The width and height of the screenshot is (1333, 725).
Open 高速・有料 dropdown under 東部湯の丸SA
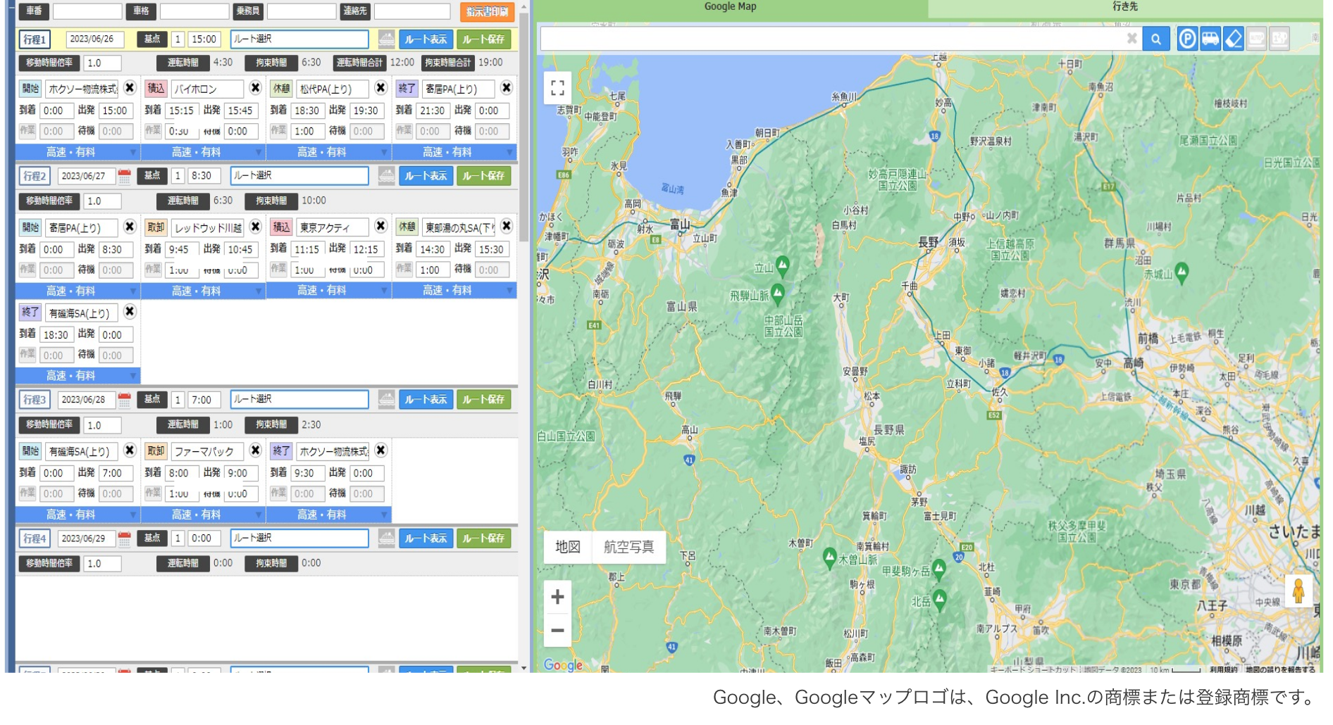[454, 291]
